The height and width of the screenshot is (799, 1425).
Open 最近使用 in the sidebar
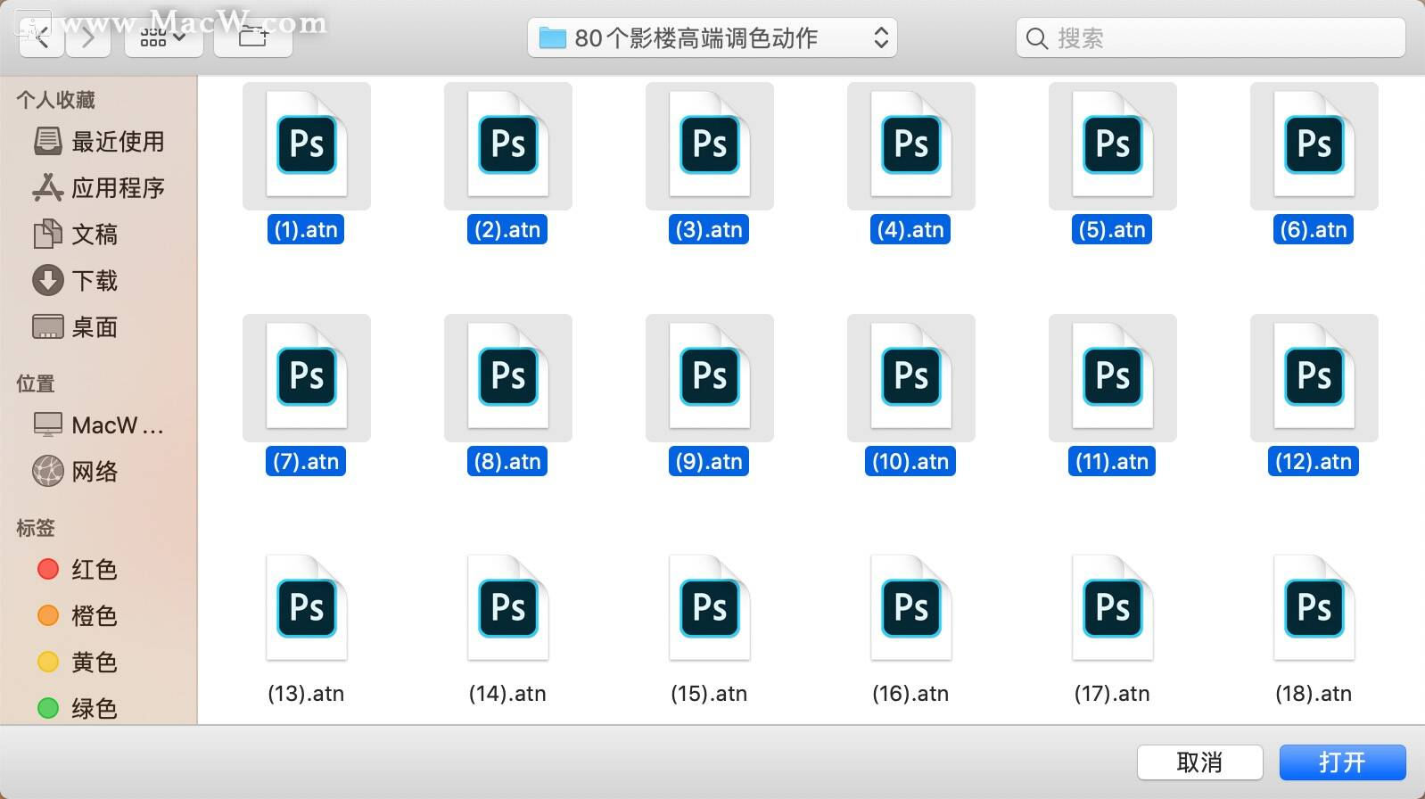click(98, 142)
